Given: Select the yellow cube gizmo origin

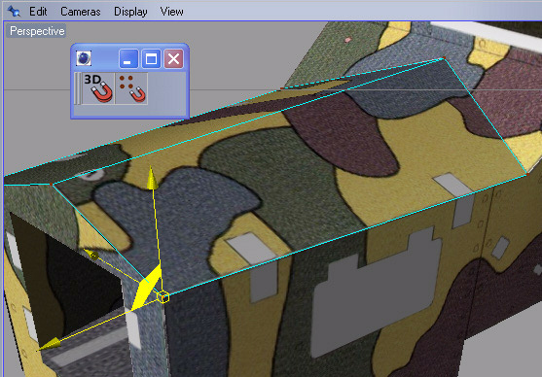Looking at the screenshot, I should [163, 297].
